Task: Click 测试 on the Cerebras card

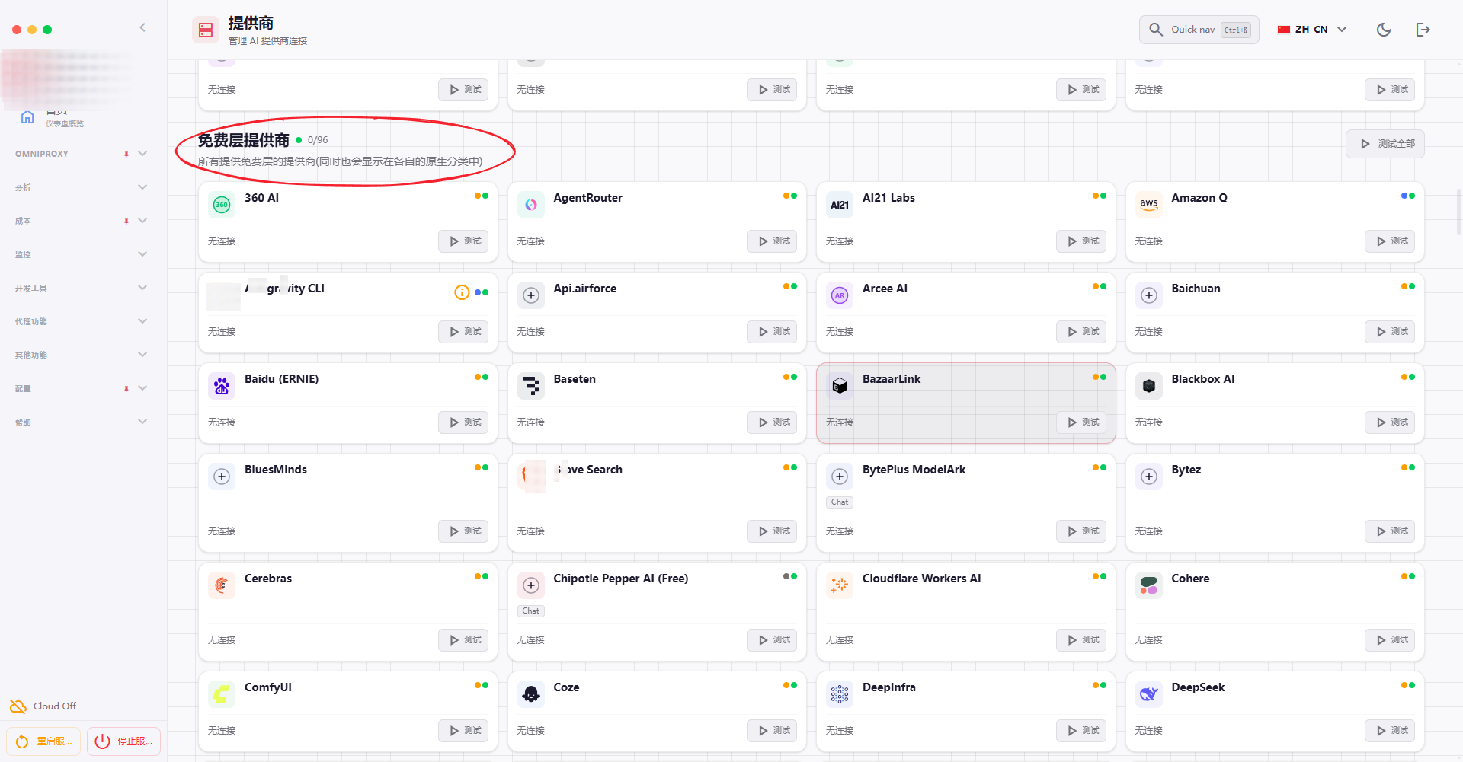Action: [x=464, y=640]
